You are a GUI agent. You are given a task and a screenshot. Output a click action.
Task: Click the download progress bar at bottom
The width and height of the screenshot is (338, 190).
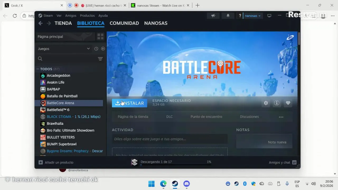point(176,165)
